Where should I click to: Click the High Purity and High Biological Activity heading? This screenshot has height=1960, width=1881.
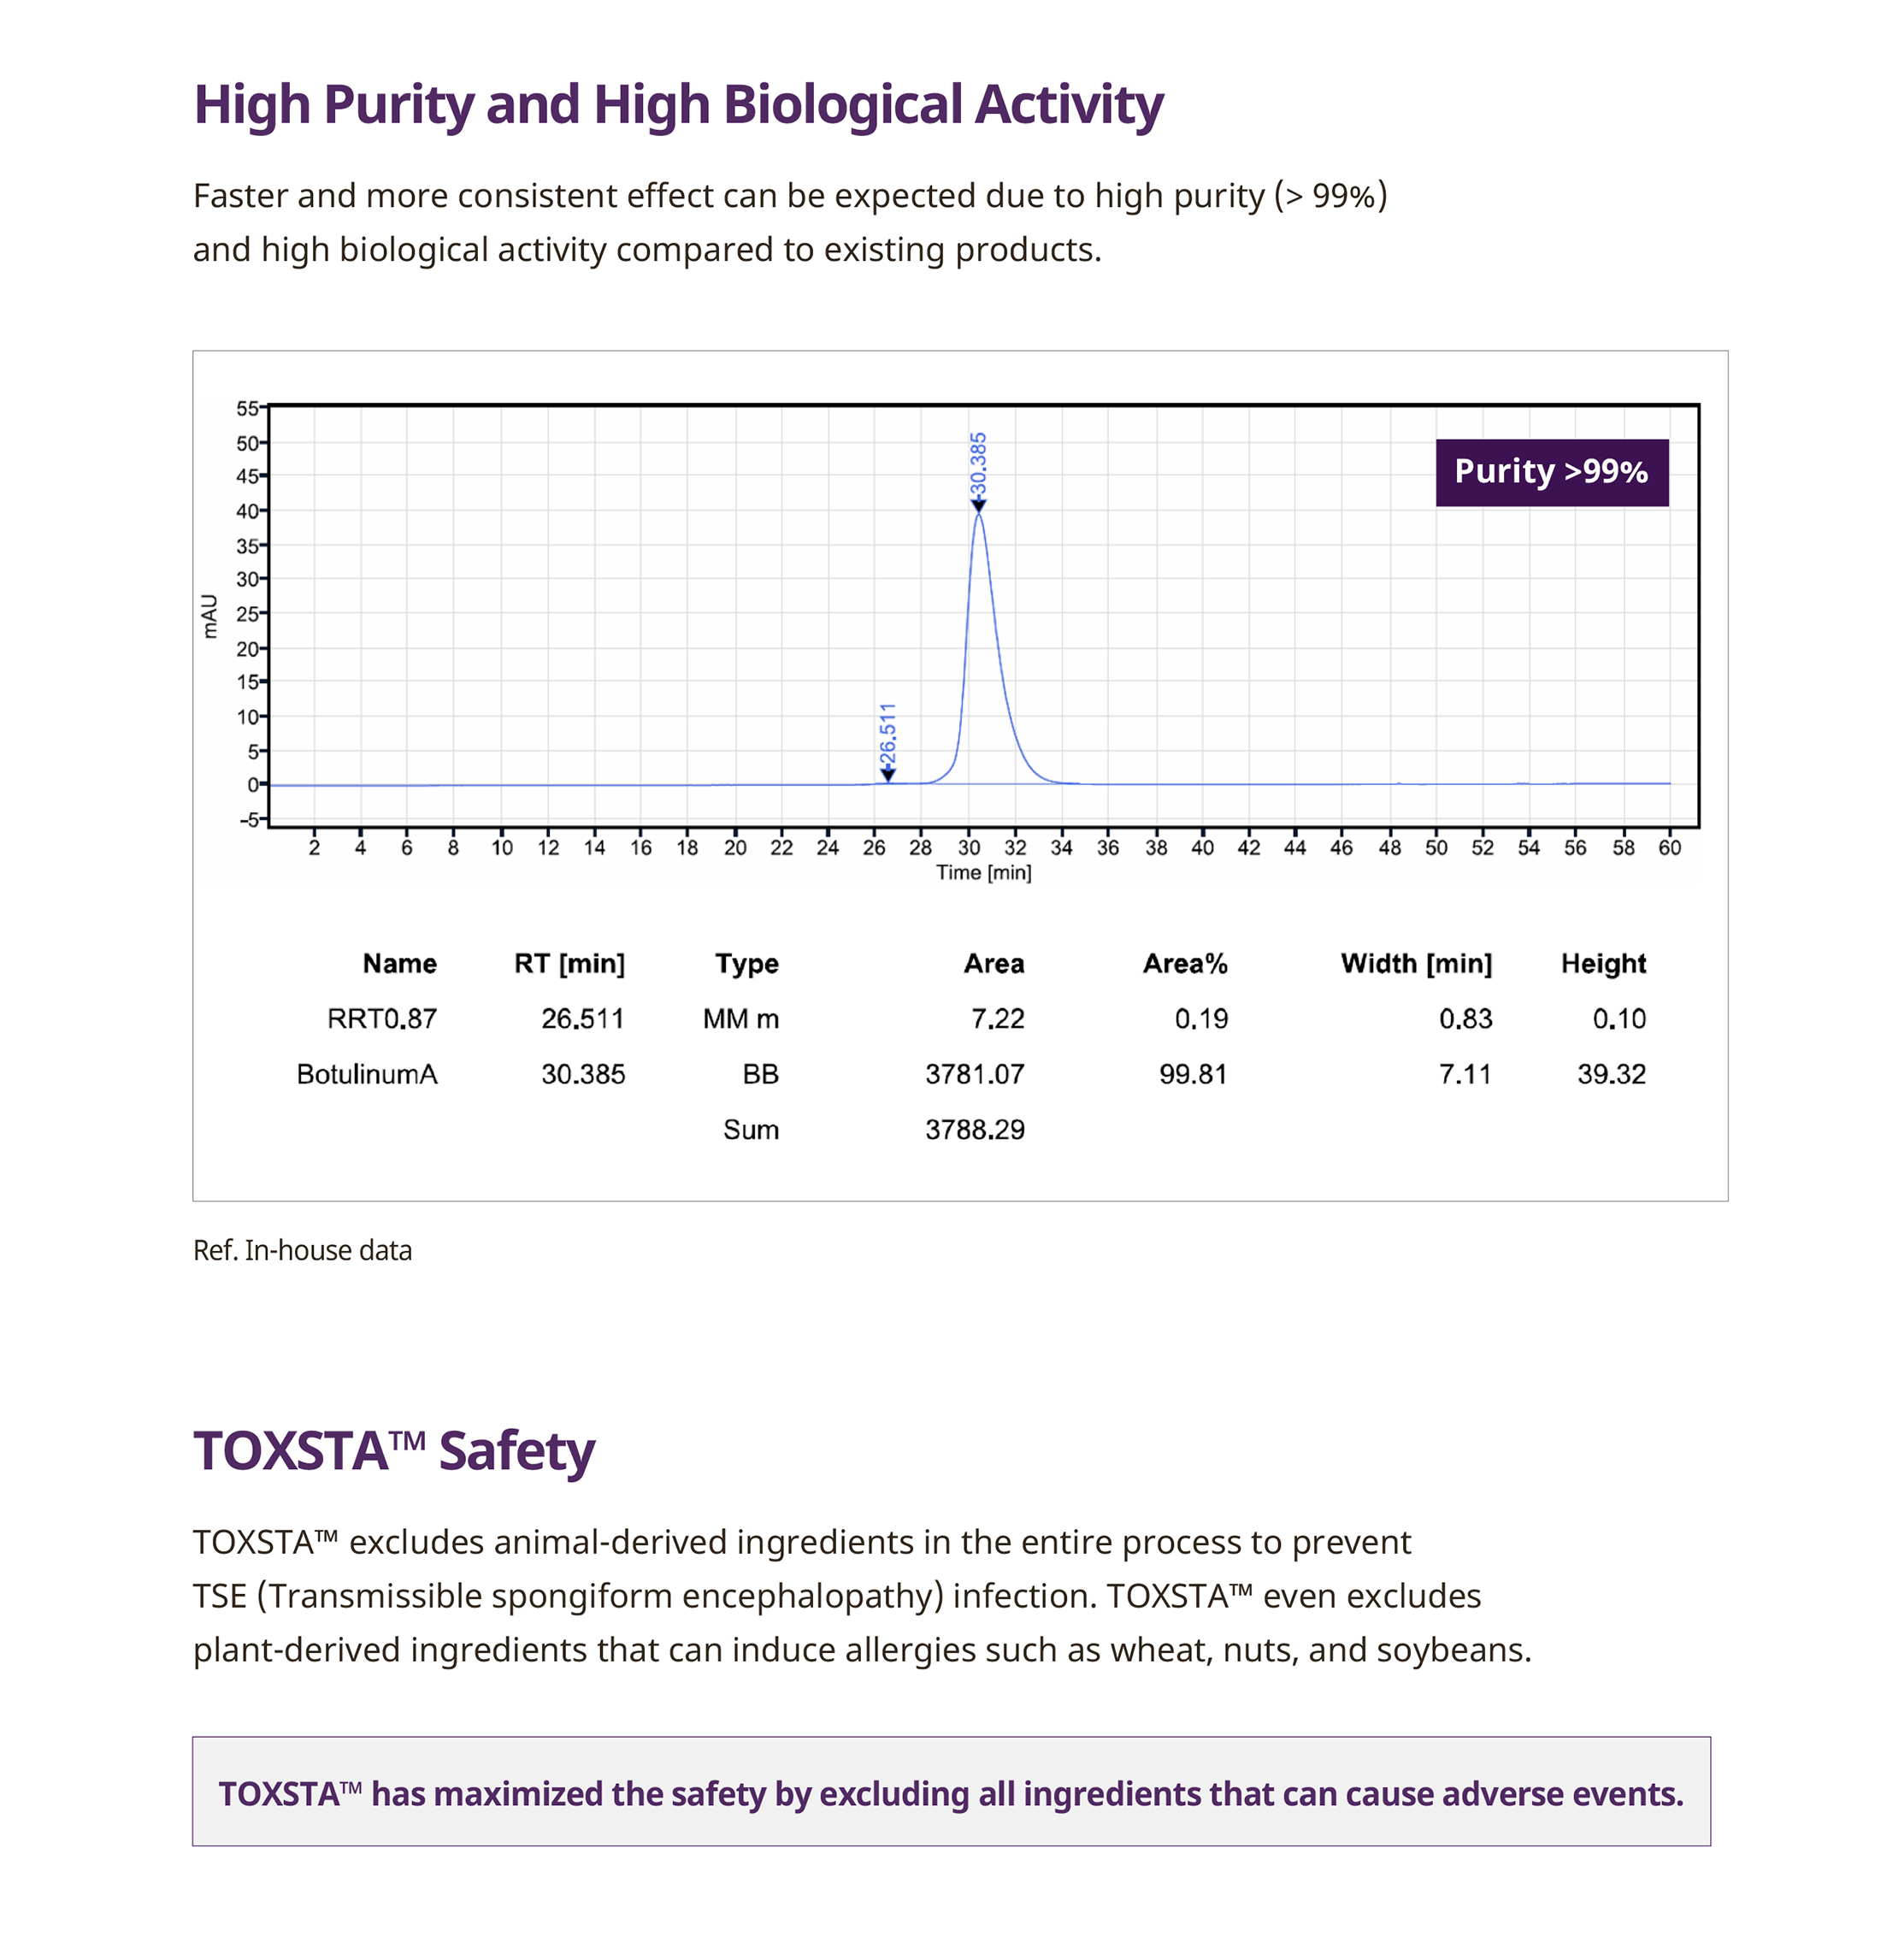[678, 105]
